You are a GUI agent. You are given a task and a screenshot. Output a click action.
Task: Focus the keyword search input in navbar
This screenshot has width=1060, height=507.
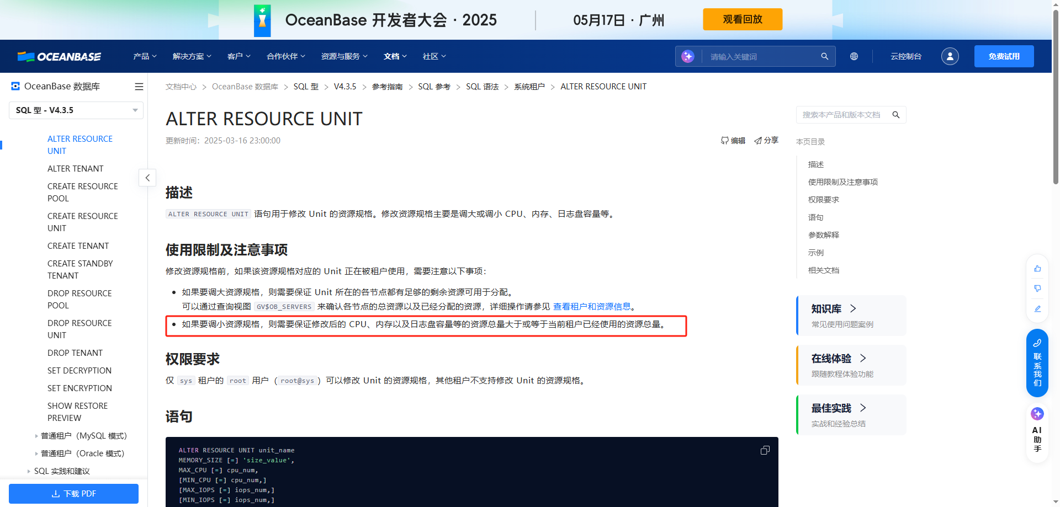pyautogui.click(x=762, y=56)
